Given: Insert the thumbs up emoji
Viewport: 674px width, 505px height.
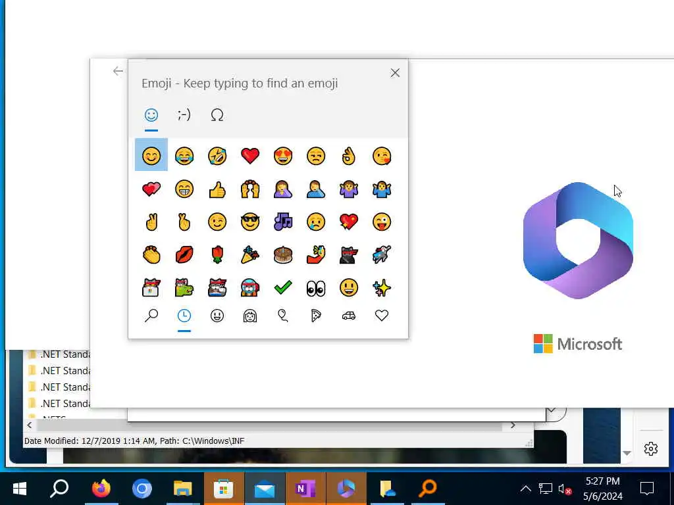Looking at the screenshot, I should click(x=217, y=189).
